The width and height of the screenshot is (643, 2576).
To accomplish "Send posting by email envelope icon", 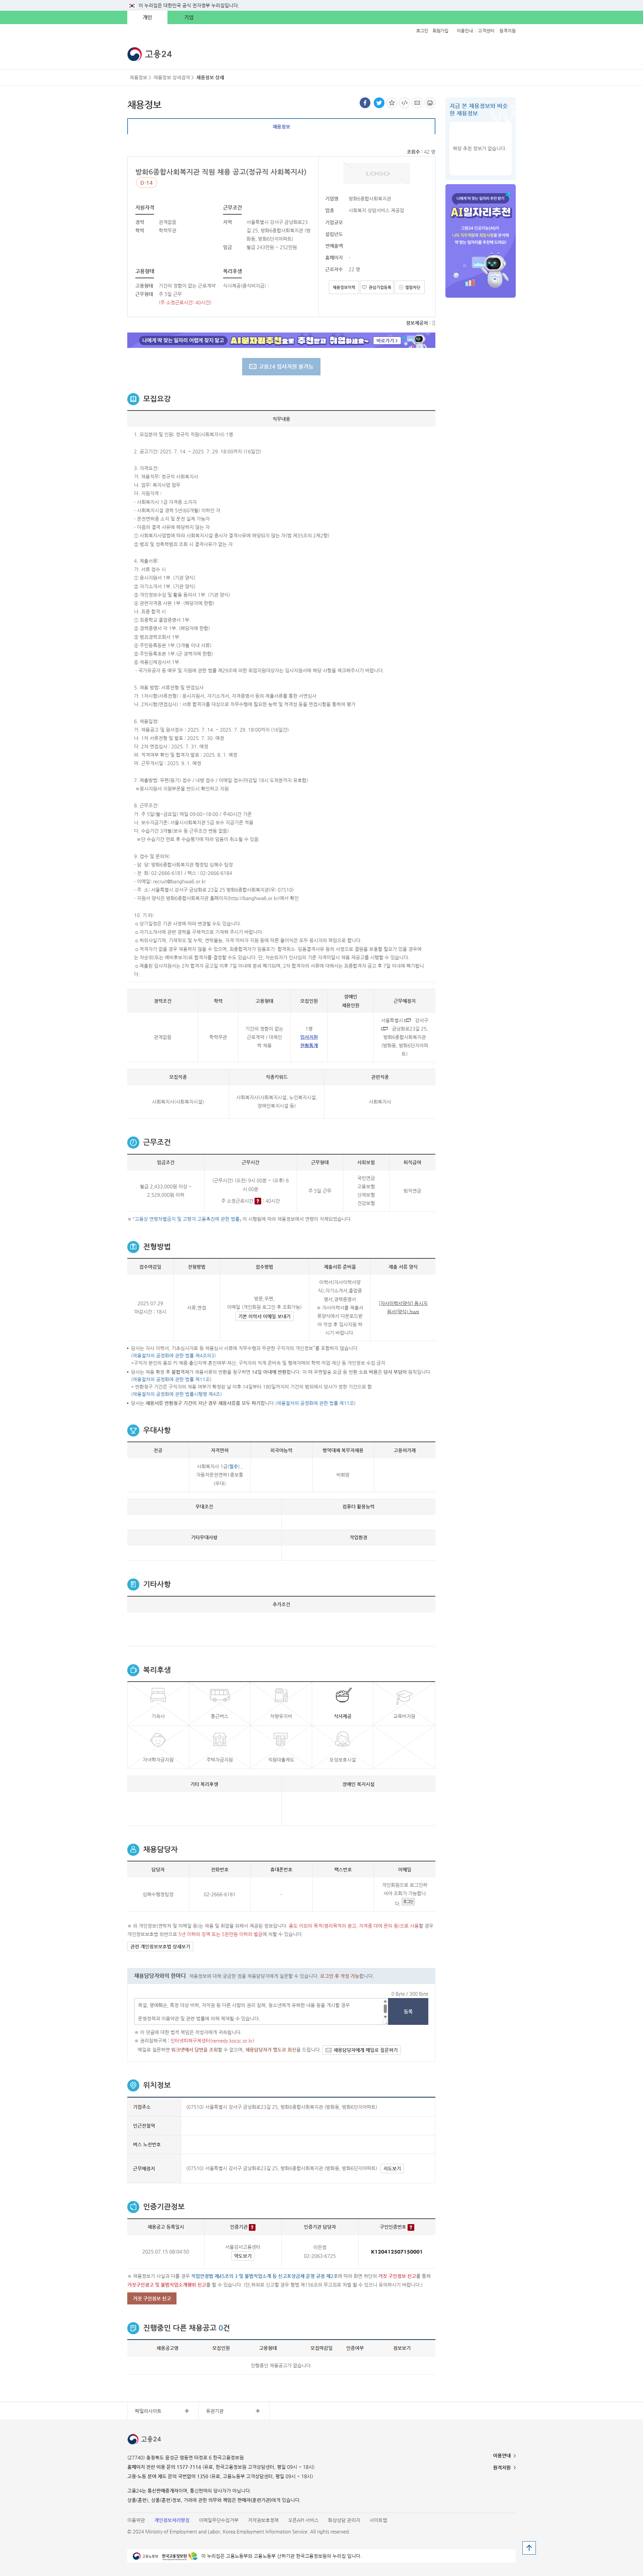I will pyautogui.click(x=417, y=103).
